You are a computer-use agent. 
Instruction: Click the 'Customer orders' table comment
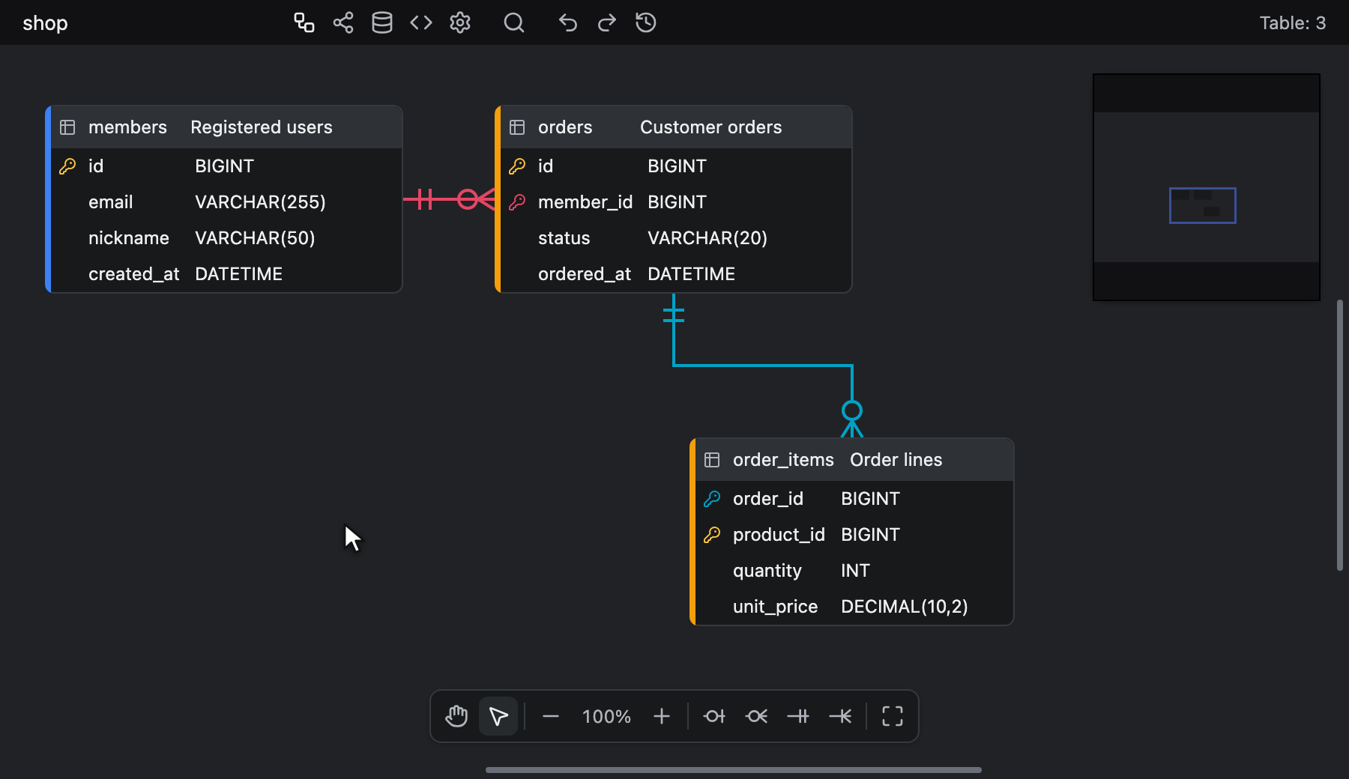[x=711, y=127]
